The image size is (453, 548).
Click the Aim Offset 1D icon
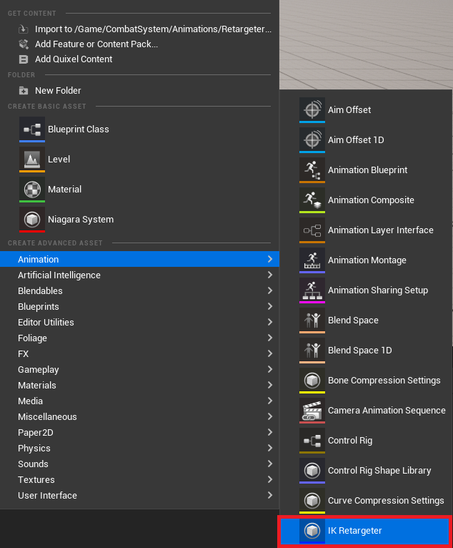coord(312,140)
